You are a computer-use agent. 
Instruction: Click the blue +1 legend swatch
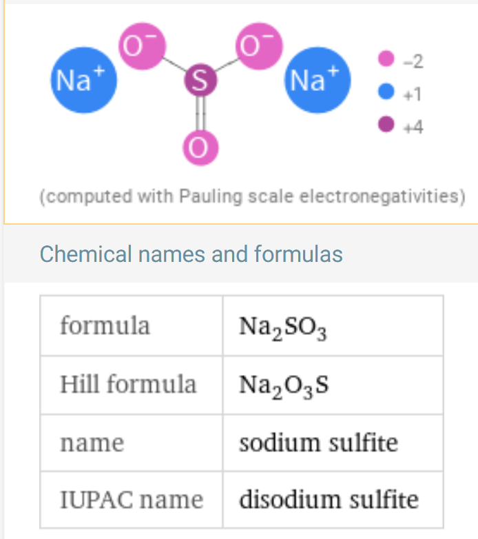(386, 92)
